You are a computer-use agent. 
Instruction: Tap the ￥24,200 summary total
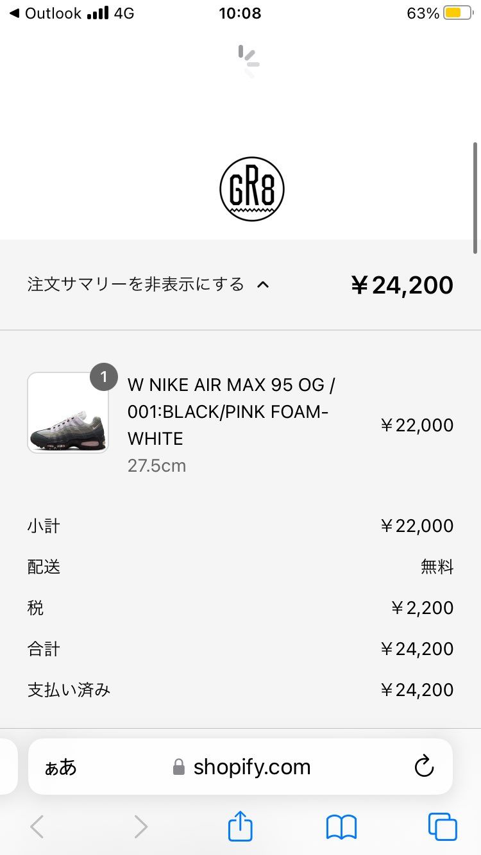[x=402, y=285]
